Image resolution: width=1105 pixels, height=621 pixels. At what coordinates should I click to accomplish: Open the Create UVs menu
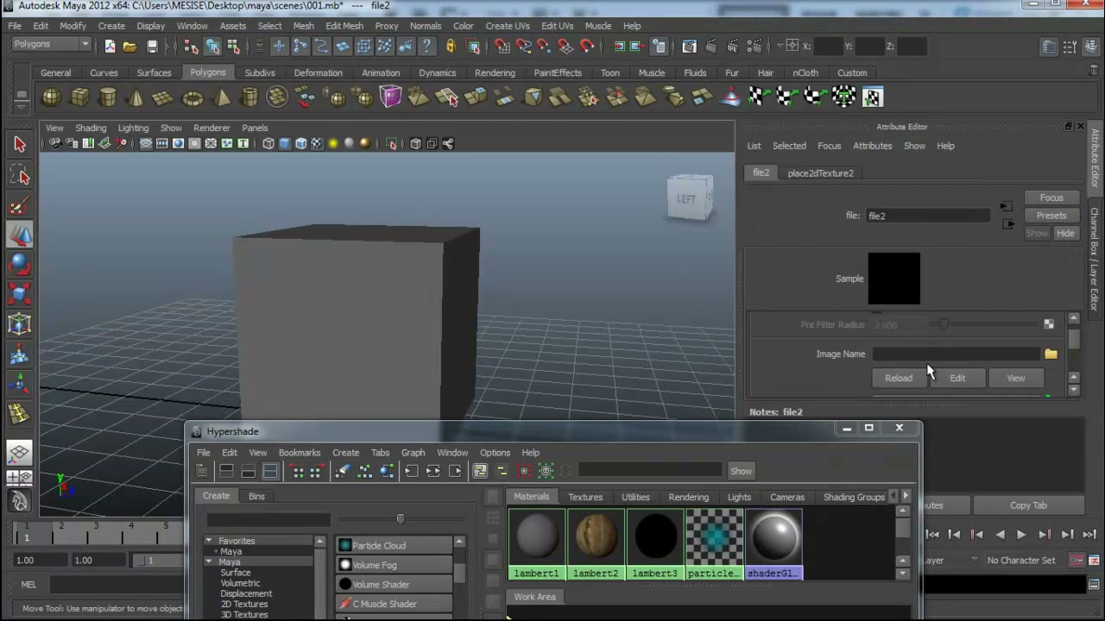[x=508, y=26]
